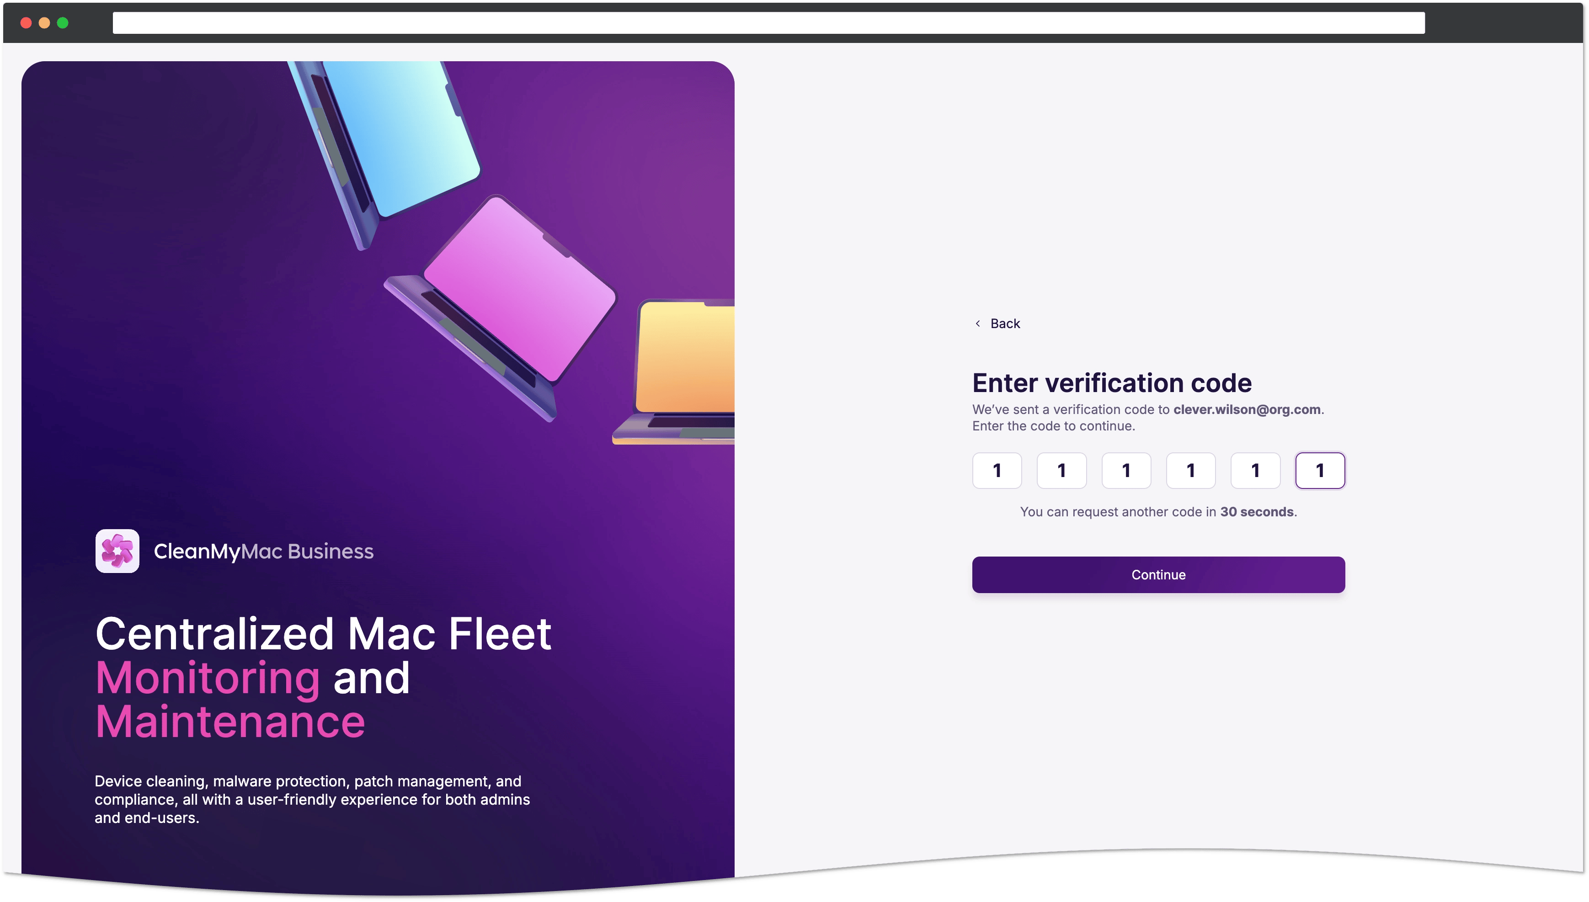Click the "Device cleaning, malware protection" description text
This screenshot has height=902, width=1589.
(x=312, y=799)
